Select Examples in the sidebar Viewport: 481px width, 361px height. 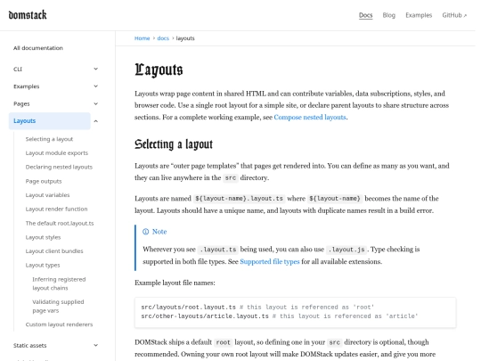click(27, 86)
